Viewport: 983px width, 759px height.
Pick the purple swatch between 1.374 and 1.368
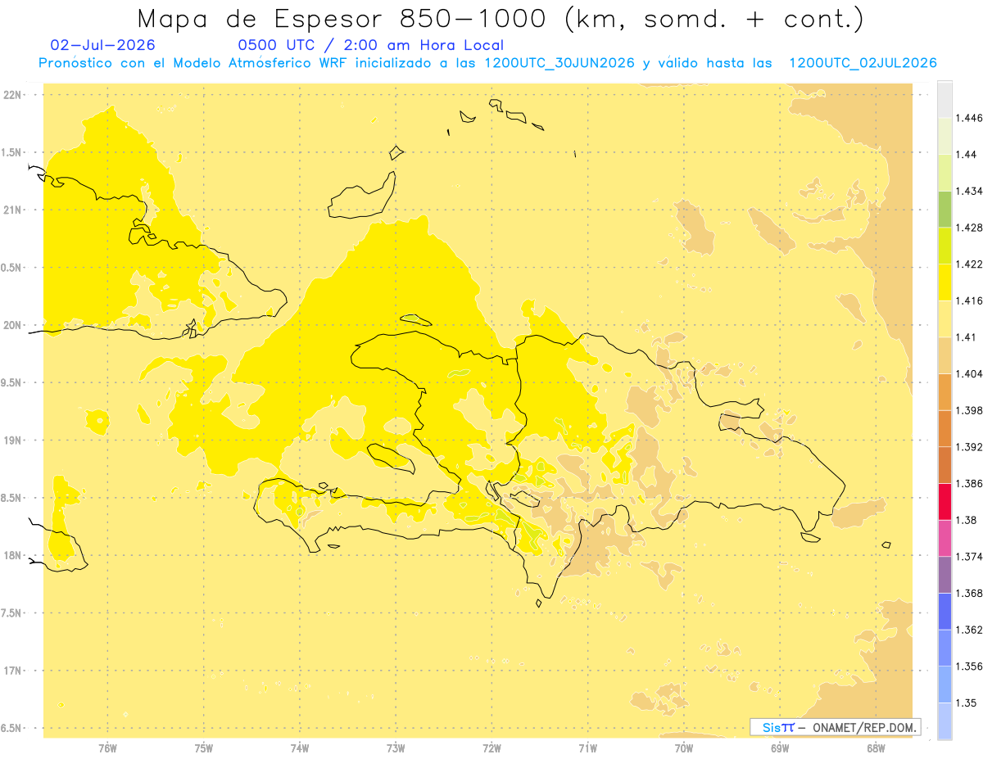click(x=944, y=575)
